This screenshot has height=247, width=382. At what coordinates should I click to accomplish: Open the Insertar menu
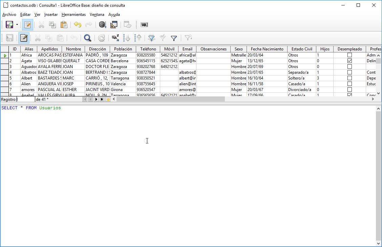tap(51, 15)
